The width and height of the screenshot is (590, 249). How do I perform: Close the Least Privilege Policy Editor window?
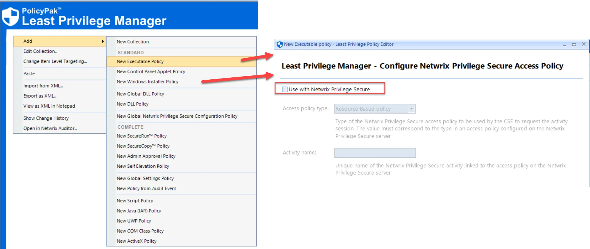(x=584, y=44)
